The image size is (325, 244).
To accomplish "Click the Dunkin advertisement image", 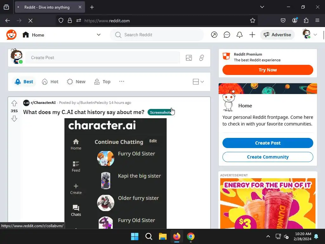I will (268, 203).
